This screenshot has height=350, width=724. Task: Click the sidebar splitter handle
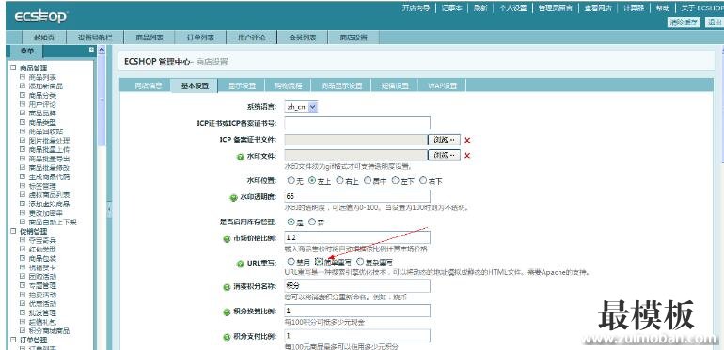pyautogui.click(x=109, y=209)
